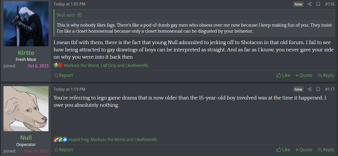Screen dimensions: 338x156
Task: Click the share icon on post #117
Action: (x=309, y=89)
